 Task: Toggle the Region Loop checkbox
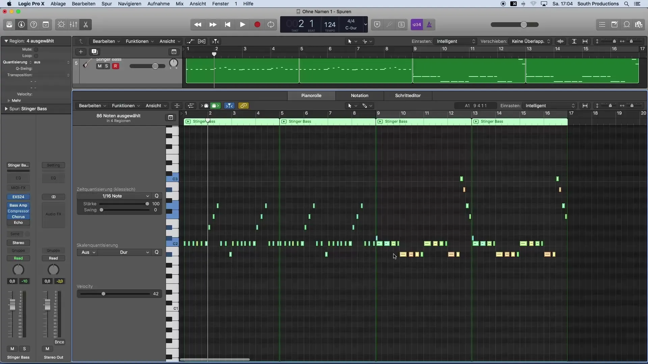[x=36, y=56]
